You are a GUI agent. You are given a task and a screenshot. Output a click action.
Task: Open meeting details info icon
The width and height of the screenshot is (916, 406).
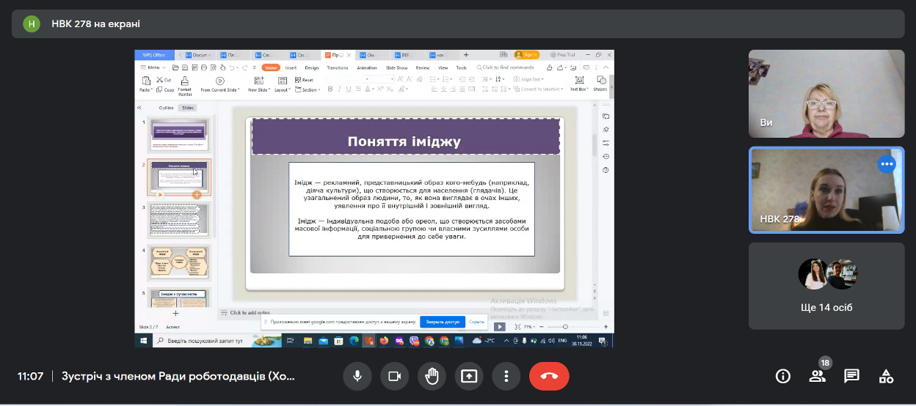pyautogui.click(x=783, y=376)
